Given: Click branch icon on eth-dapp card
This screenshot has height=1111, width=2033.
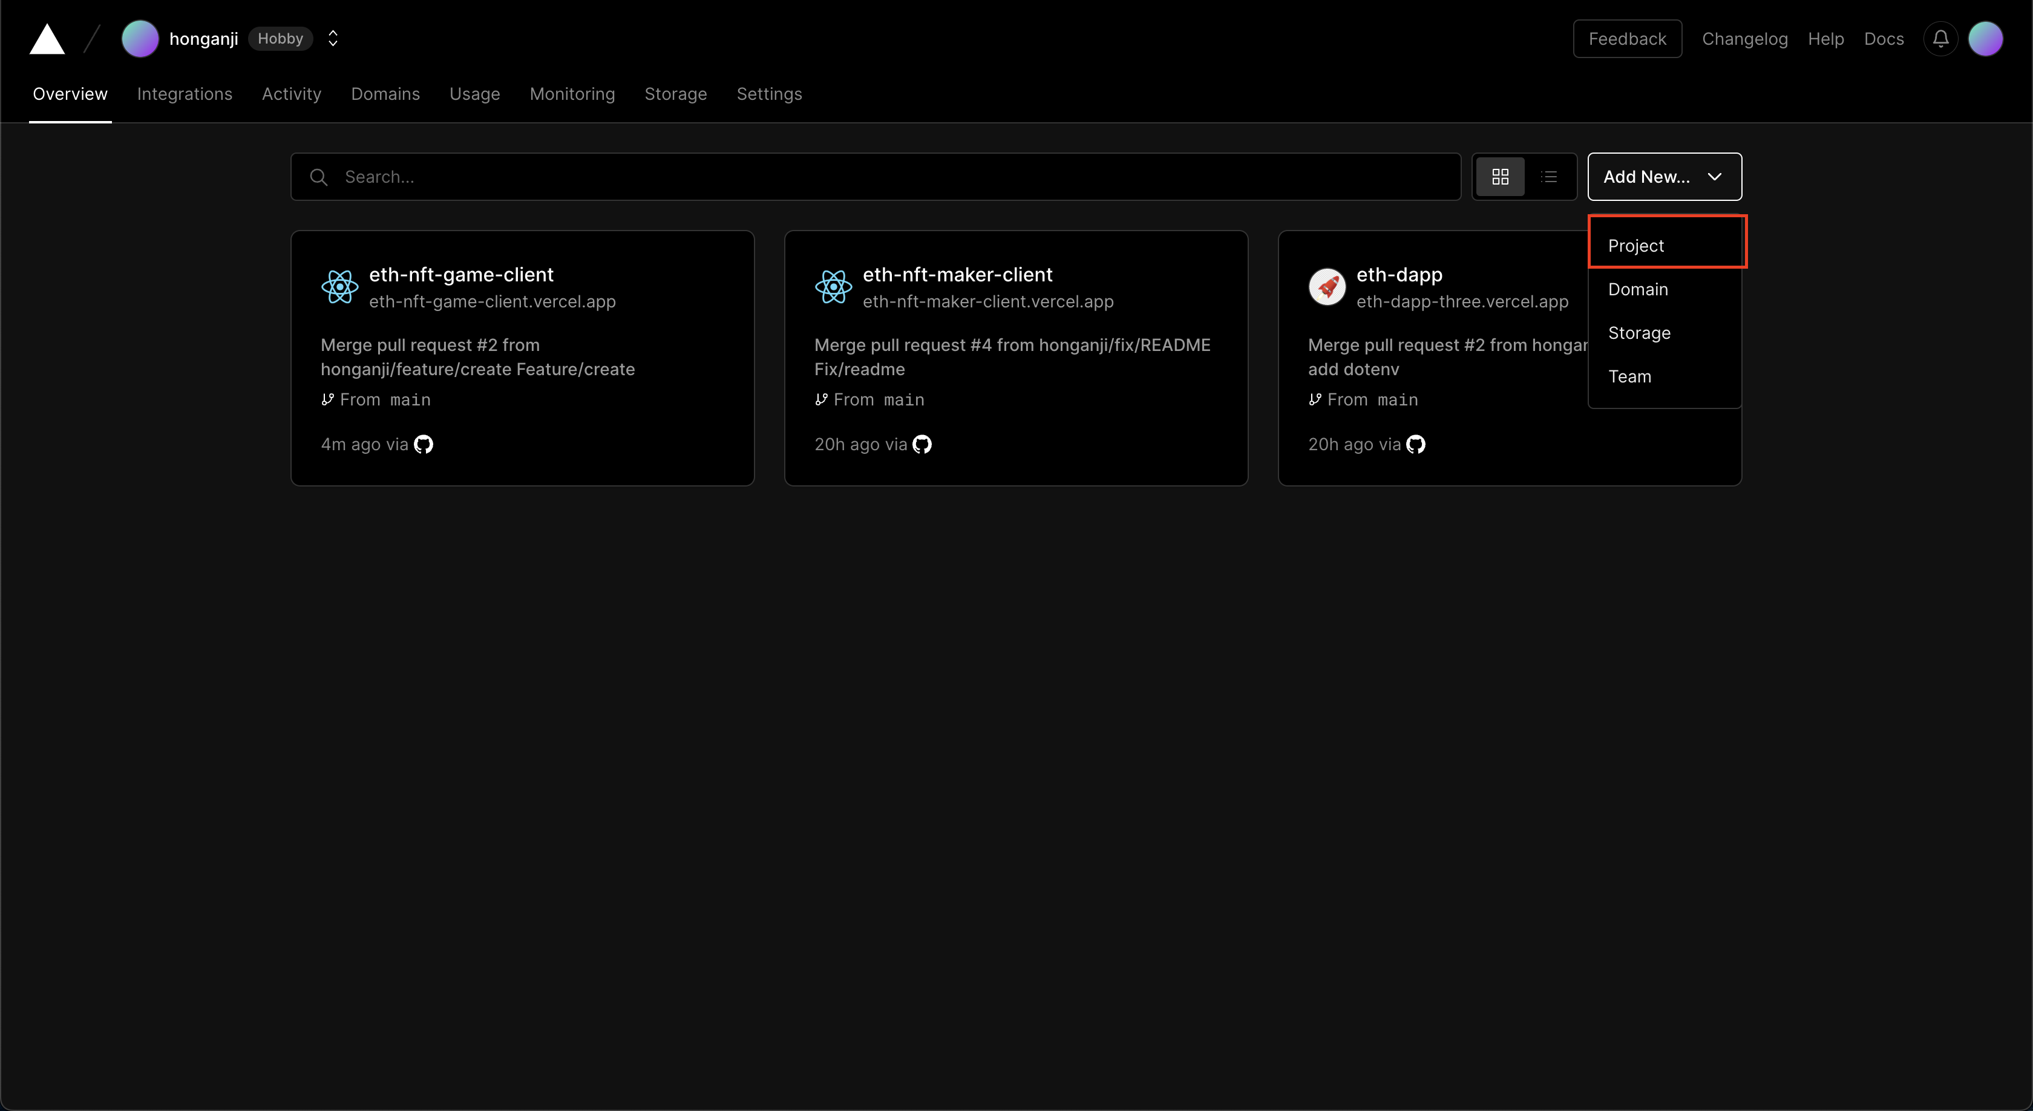Looking at the screenshot, I should point(1315,399).
